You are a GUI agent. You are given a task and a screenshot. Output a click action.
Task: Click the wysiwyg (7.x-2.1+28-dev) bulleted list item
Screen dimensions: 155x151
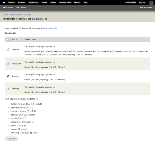pyautogui.click(x=24, y=133)
